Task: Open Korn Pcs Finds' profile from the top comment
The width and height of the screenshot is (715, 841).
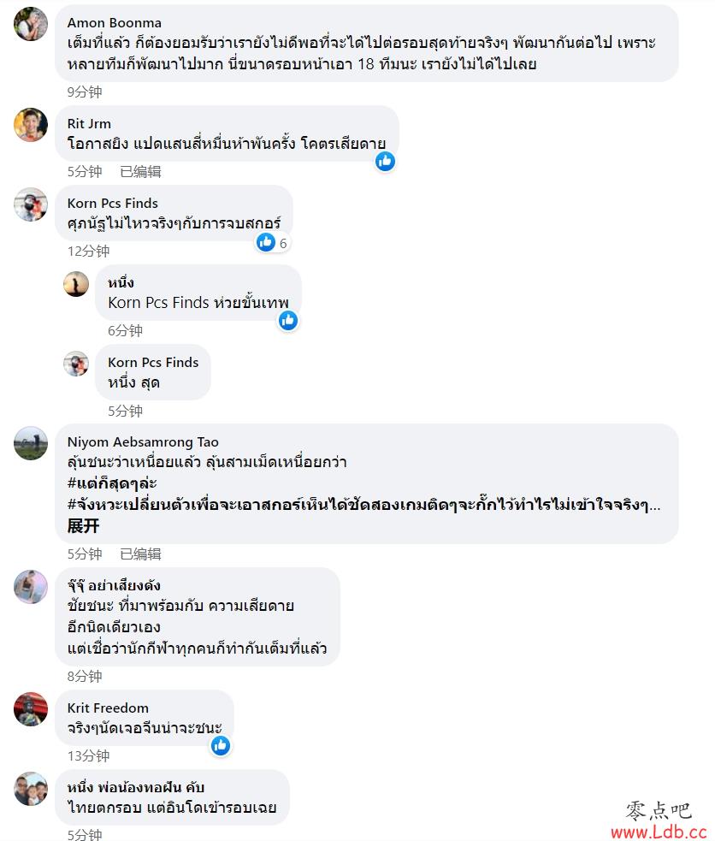Action: 113,204
